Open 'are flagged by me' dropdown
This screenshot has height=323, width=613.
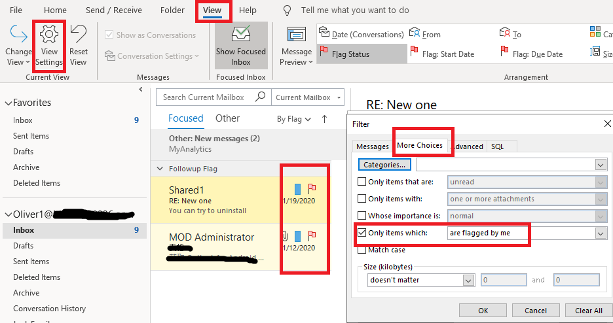601,233
